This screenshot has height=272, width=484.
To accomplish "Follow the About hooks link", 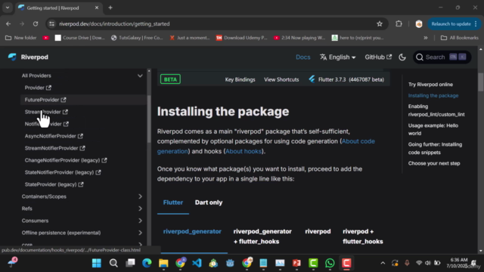I will pyautogui.click(x=244, y=151).
